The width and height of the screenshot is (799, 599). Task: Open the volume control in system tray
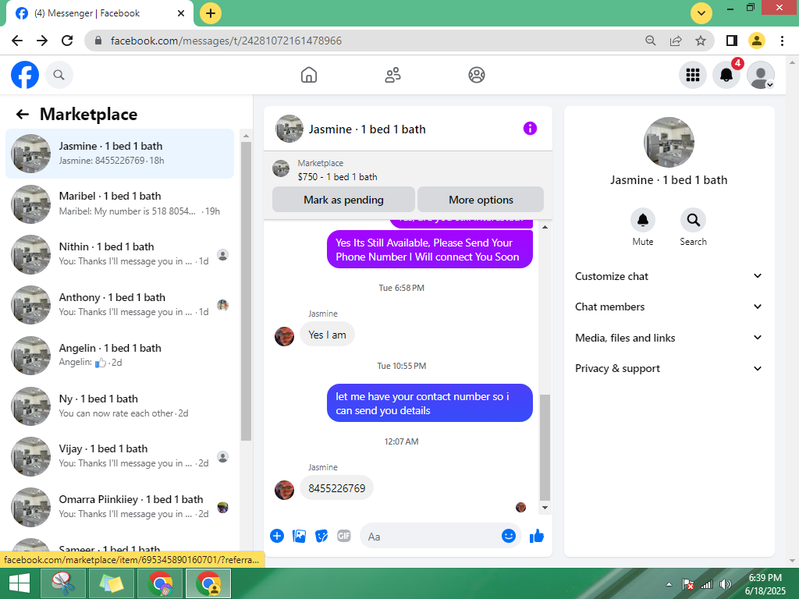tap(725, 584)
